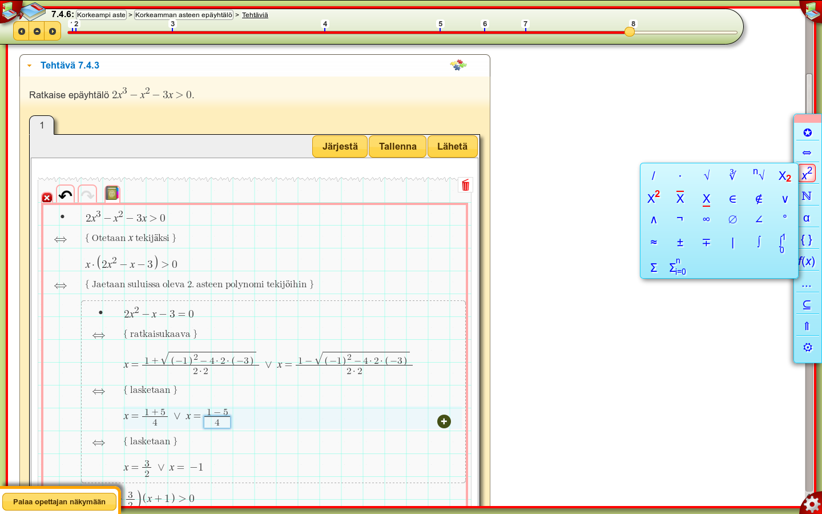Insert the plus-minus symbol

pos(680,242)
